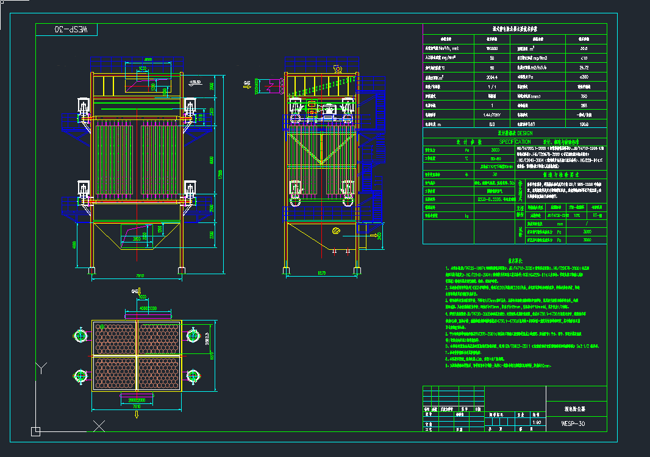Viewport: 650px width, 457px height.
Task: Select the top-left honeycomb tube quadrant in plan
Action: pos(114,338)
